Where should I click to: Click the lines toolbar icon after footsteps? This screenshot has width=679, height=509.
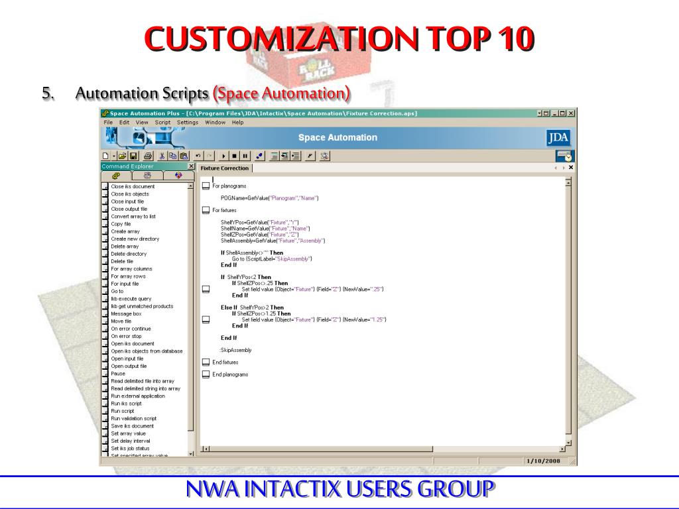pos(274,156)
